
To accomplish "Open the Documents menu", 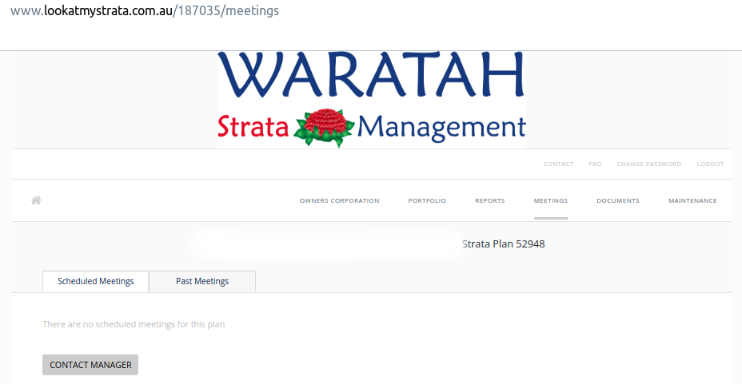I will tap(617, 200).
